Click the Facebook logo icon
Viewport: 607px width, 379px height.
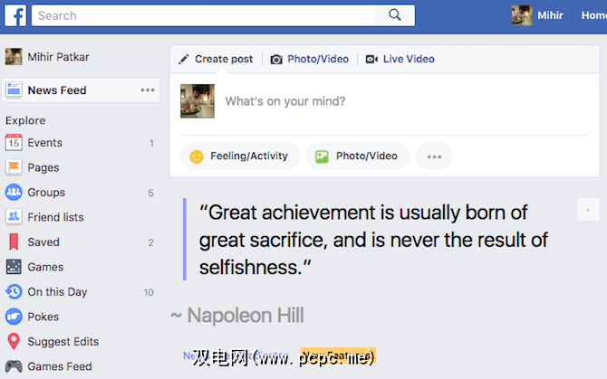[15, 15]
